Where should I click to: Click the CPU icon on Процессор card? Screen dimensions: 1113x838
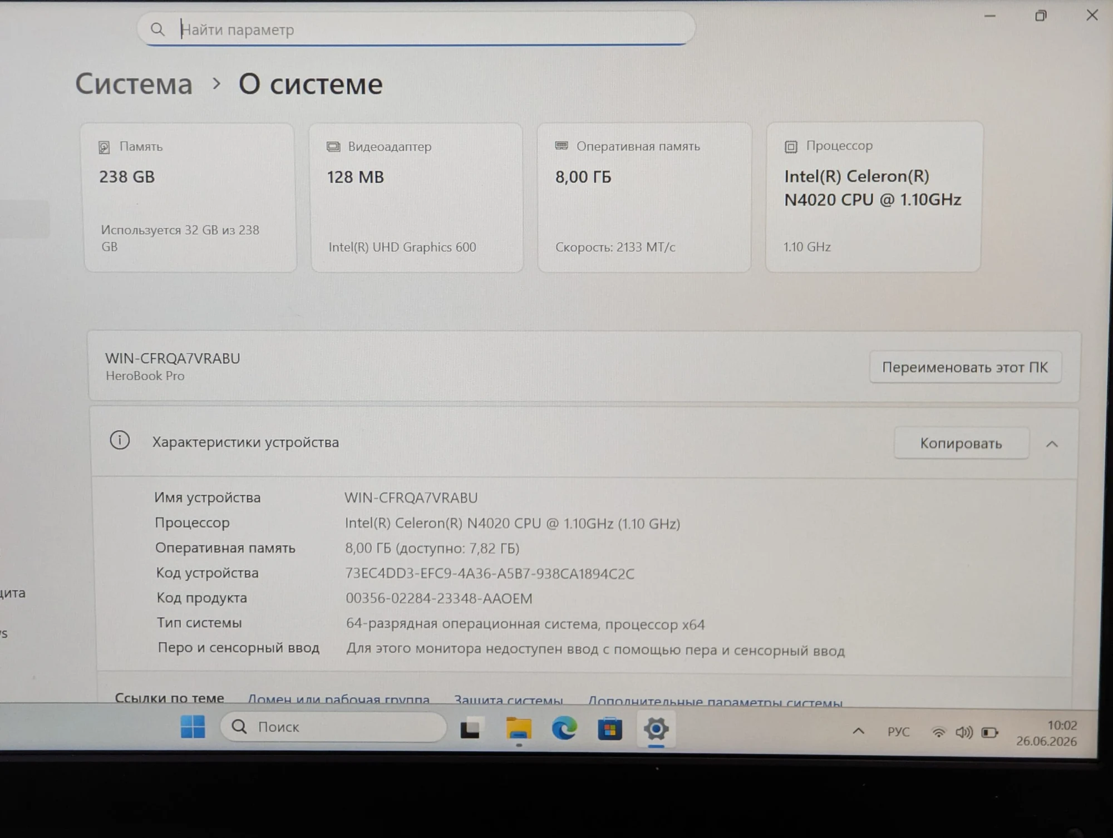[791, 146]
